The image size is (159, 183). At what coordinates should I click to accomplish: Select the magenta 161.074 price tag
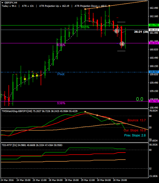click(154, 43)
